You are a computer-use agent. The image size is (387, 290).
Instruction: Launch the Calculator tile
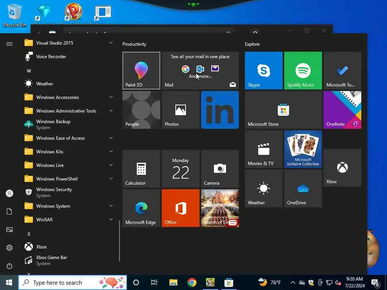pyautogui.click(x=141, y=169)
